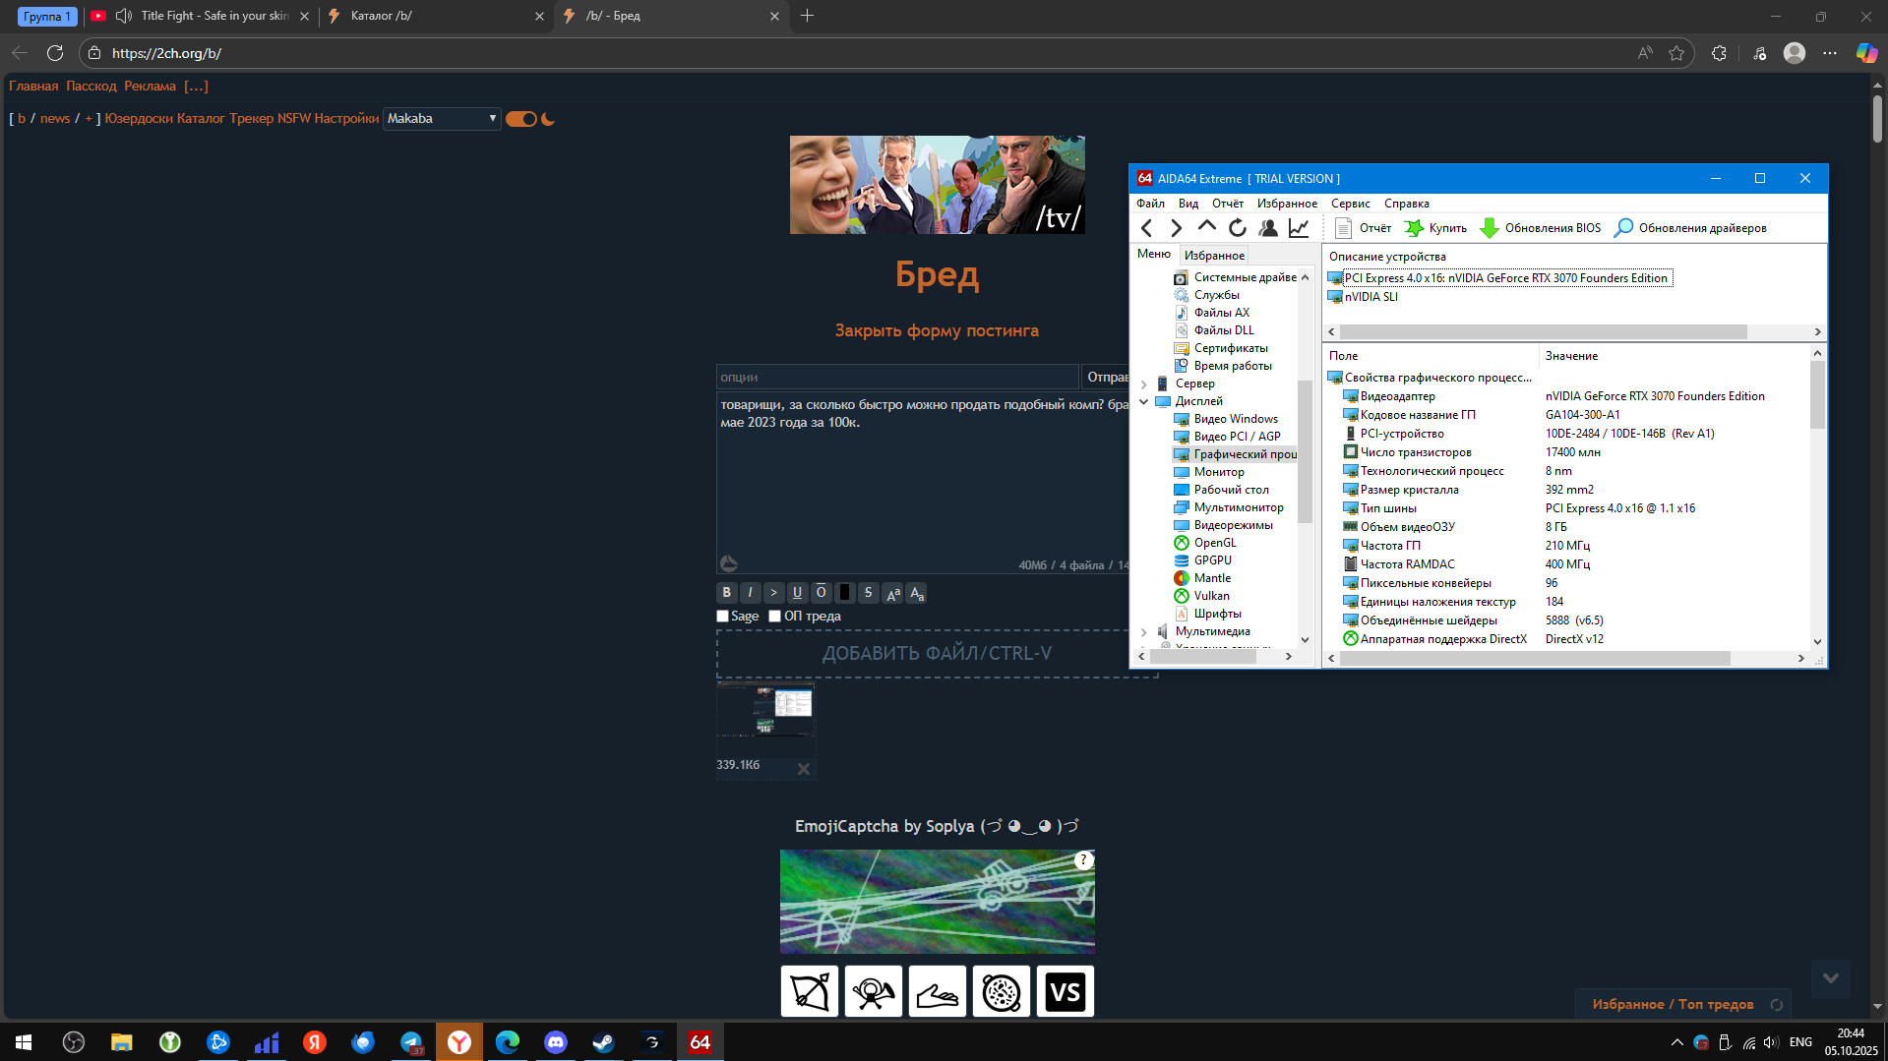Open Telegram from the taskbar
Image resolution: width=1888 pixels, height=1061 pixels.
[411, 1041]
